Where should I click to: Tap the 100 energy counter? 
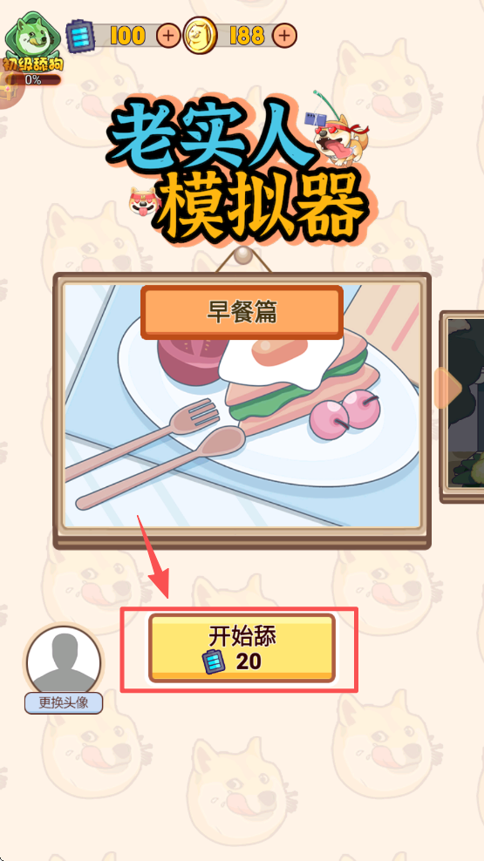point(127,37)
